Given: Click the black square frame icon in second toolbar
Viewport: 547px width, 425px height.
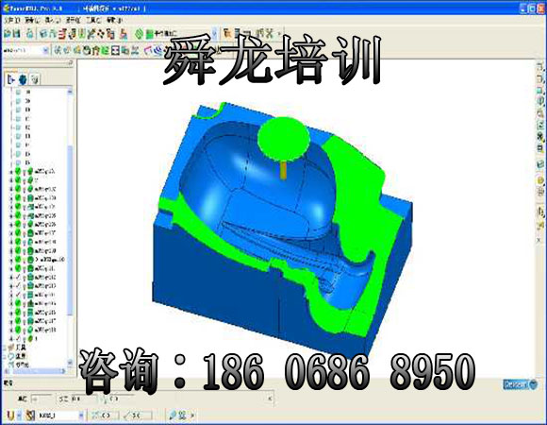Looking at the screenshot, I should tap(115, 51).
